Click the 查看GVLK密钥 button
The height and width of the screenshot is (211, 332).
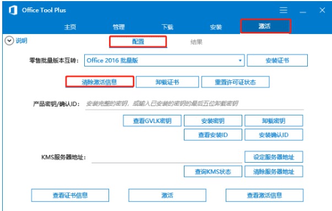[152, 120]
